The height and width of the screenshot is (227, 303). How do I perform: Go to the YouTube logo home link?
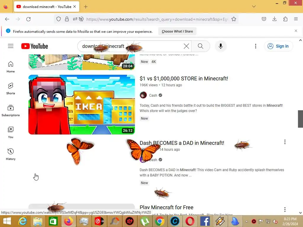[35, 46]
